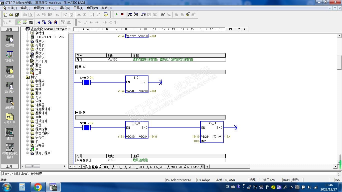
Task: Click the Upload to PC up-arrow icon
Action: [79, 14]
